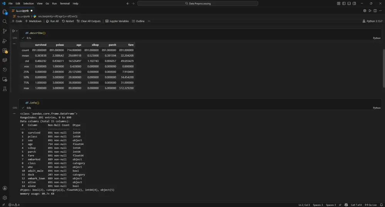Click the 'fare' column header in the describe table

tap(131, 45)
